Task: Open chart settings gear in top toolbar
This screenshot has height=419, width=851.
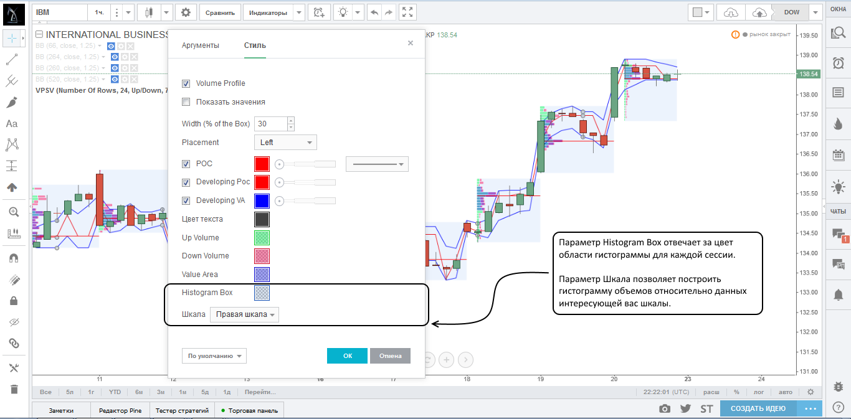Action: (186, 12)
